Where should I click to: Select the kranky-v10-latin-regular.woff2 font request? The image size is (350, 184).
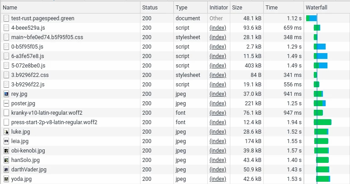point(47,113)
